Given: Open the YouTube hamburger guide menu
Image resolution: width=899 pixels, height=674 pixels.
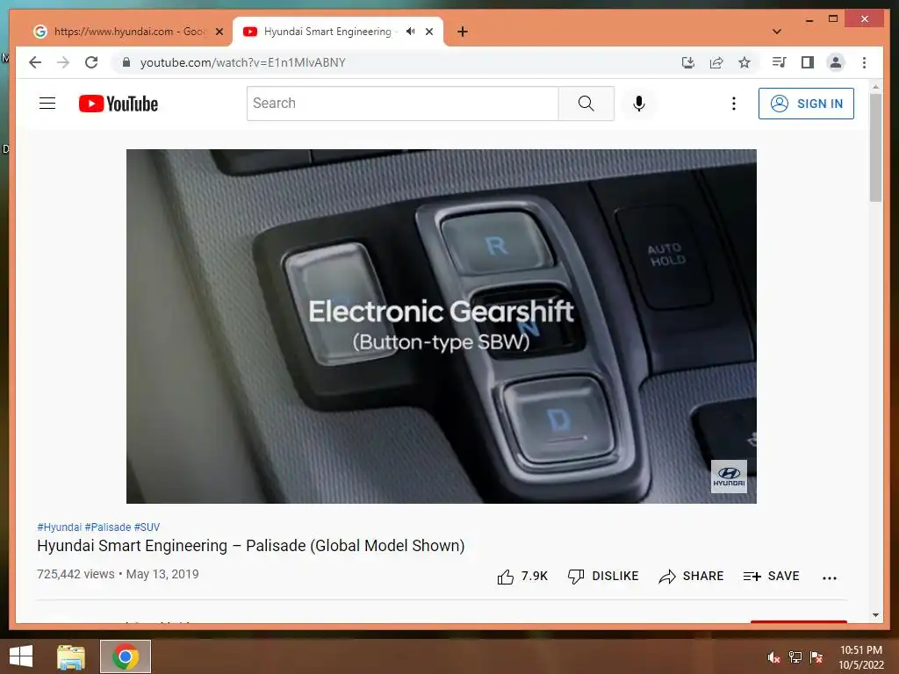Looking at the screenshot, I should pyautogui.click(x=47, y=104).
